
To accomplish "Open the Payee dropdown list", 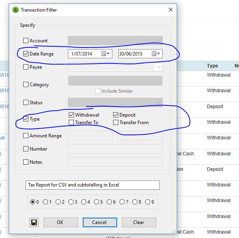I will point(159,67).
